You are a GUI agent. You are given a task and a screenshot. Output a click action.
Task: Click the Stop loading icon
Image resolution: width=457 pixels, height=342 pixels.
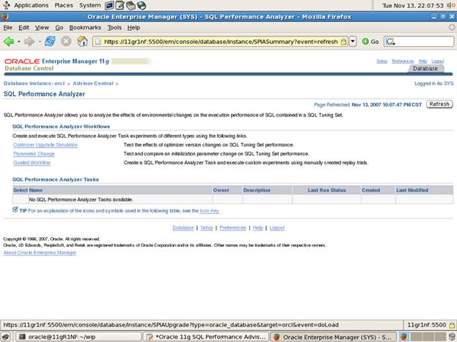[x=65, y=41]
